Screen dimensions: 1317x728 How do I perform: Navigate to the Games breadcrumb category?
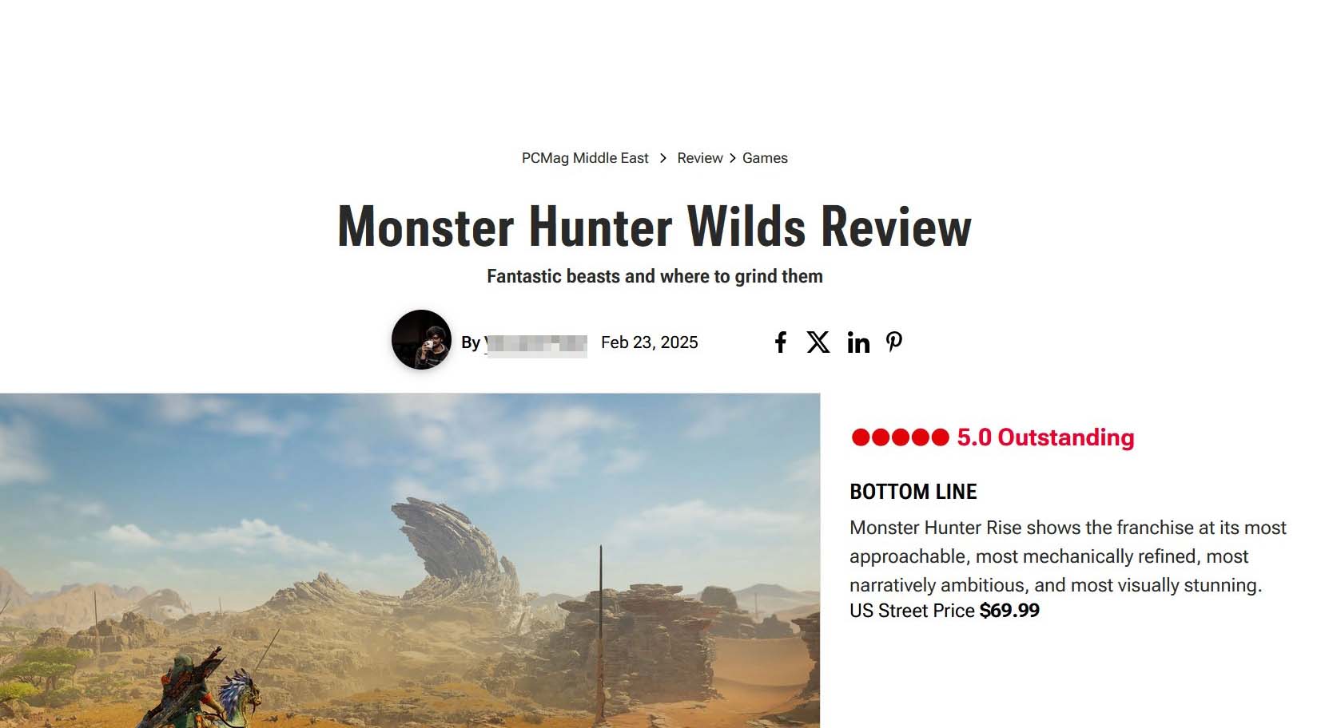(765, 158)
